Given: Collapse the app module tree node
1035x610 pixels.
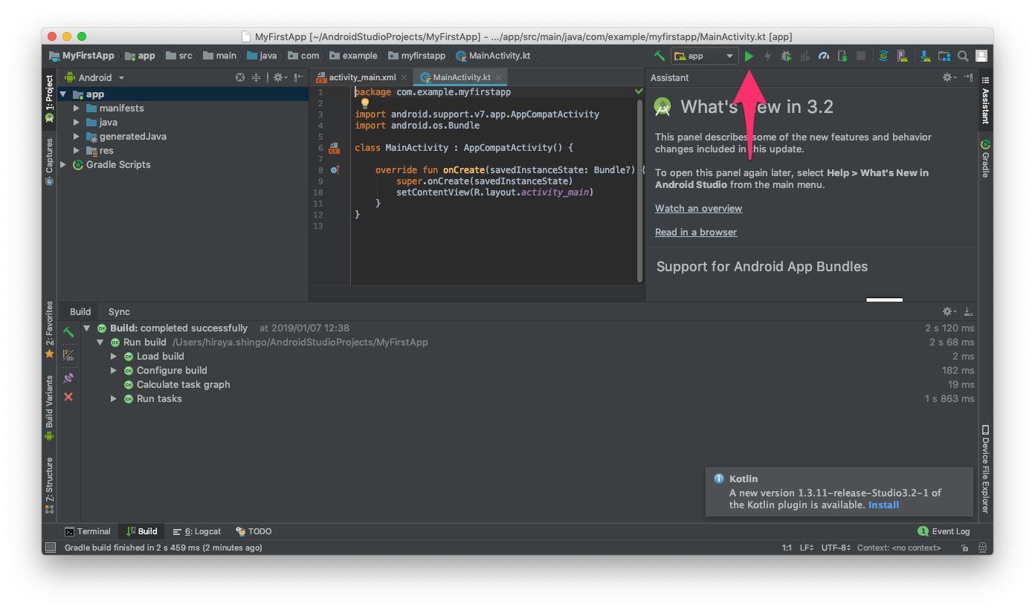Looking at the screenshot, I should click(63, 94).
